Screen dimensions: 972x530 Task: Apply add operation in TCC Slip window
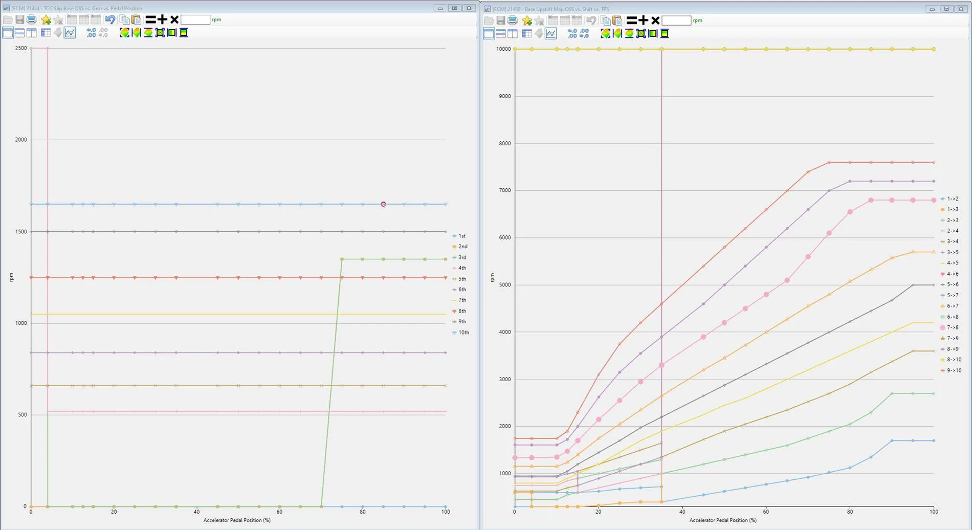[162, 19]
